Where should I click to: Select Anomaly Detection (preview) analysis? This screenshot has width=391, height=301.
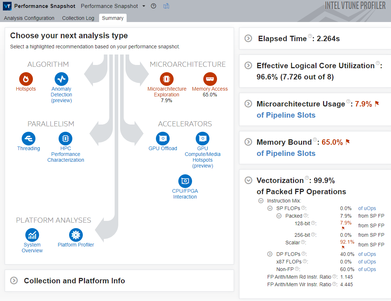pos(61,79)
